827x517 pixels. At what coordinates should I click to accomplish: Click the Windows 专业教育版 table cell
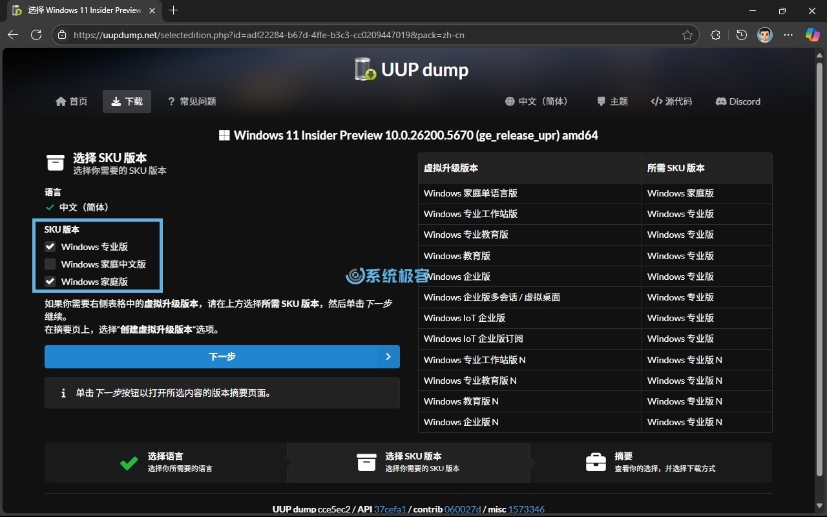(530, 235)
